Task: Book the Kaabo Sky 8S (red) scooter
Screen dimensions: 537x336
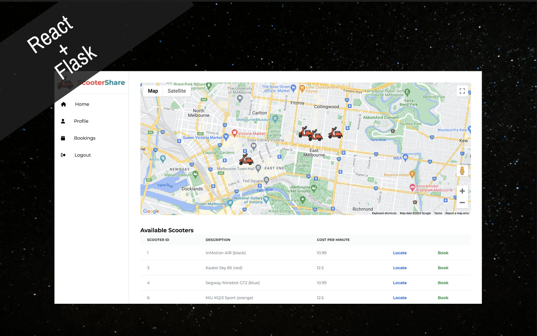Action: pos(443,268)
